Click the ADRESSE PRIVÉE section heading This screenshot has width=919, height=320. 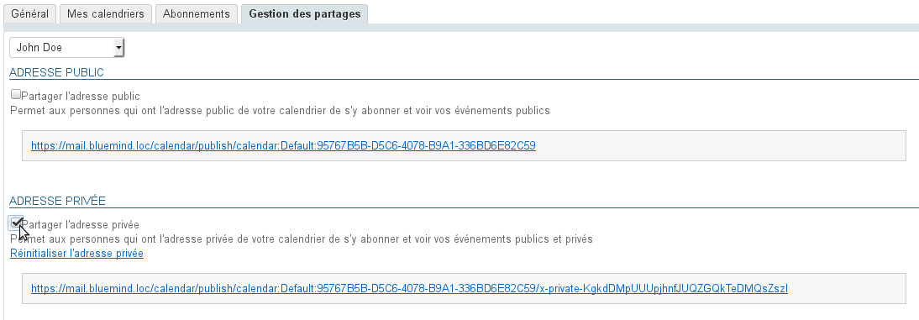[x=57, y=201]
